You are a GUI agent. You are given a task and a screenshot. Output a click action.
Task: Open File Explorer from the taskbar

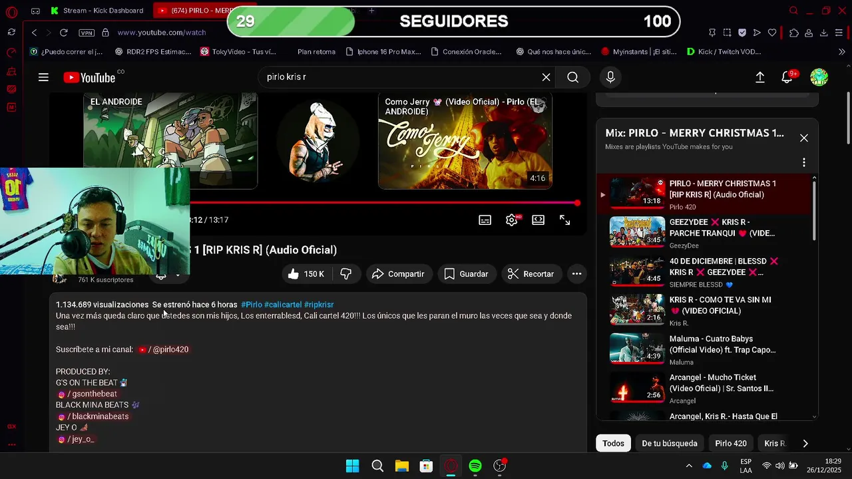[401, 466]
